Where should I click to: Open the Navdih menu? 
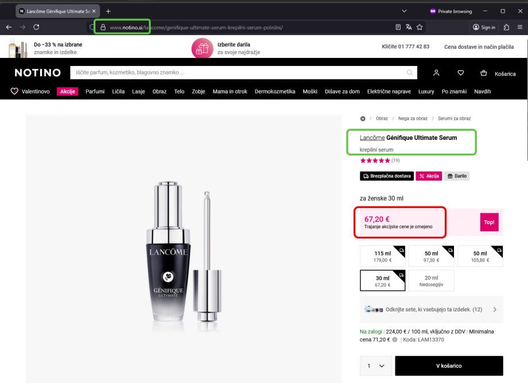482,92
